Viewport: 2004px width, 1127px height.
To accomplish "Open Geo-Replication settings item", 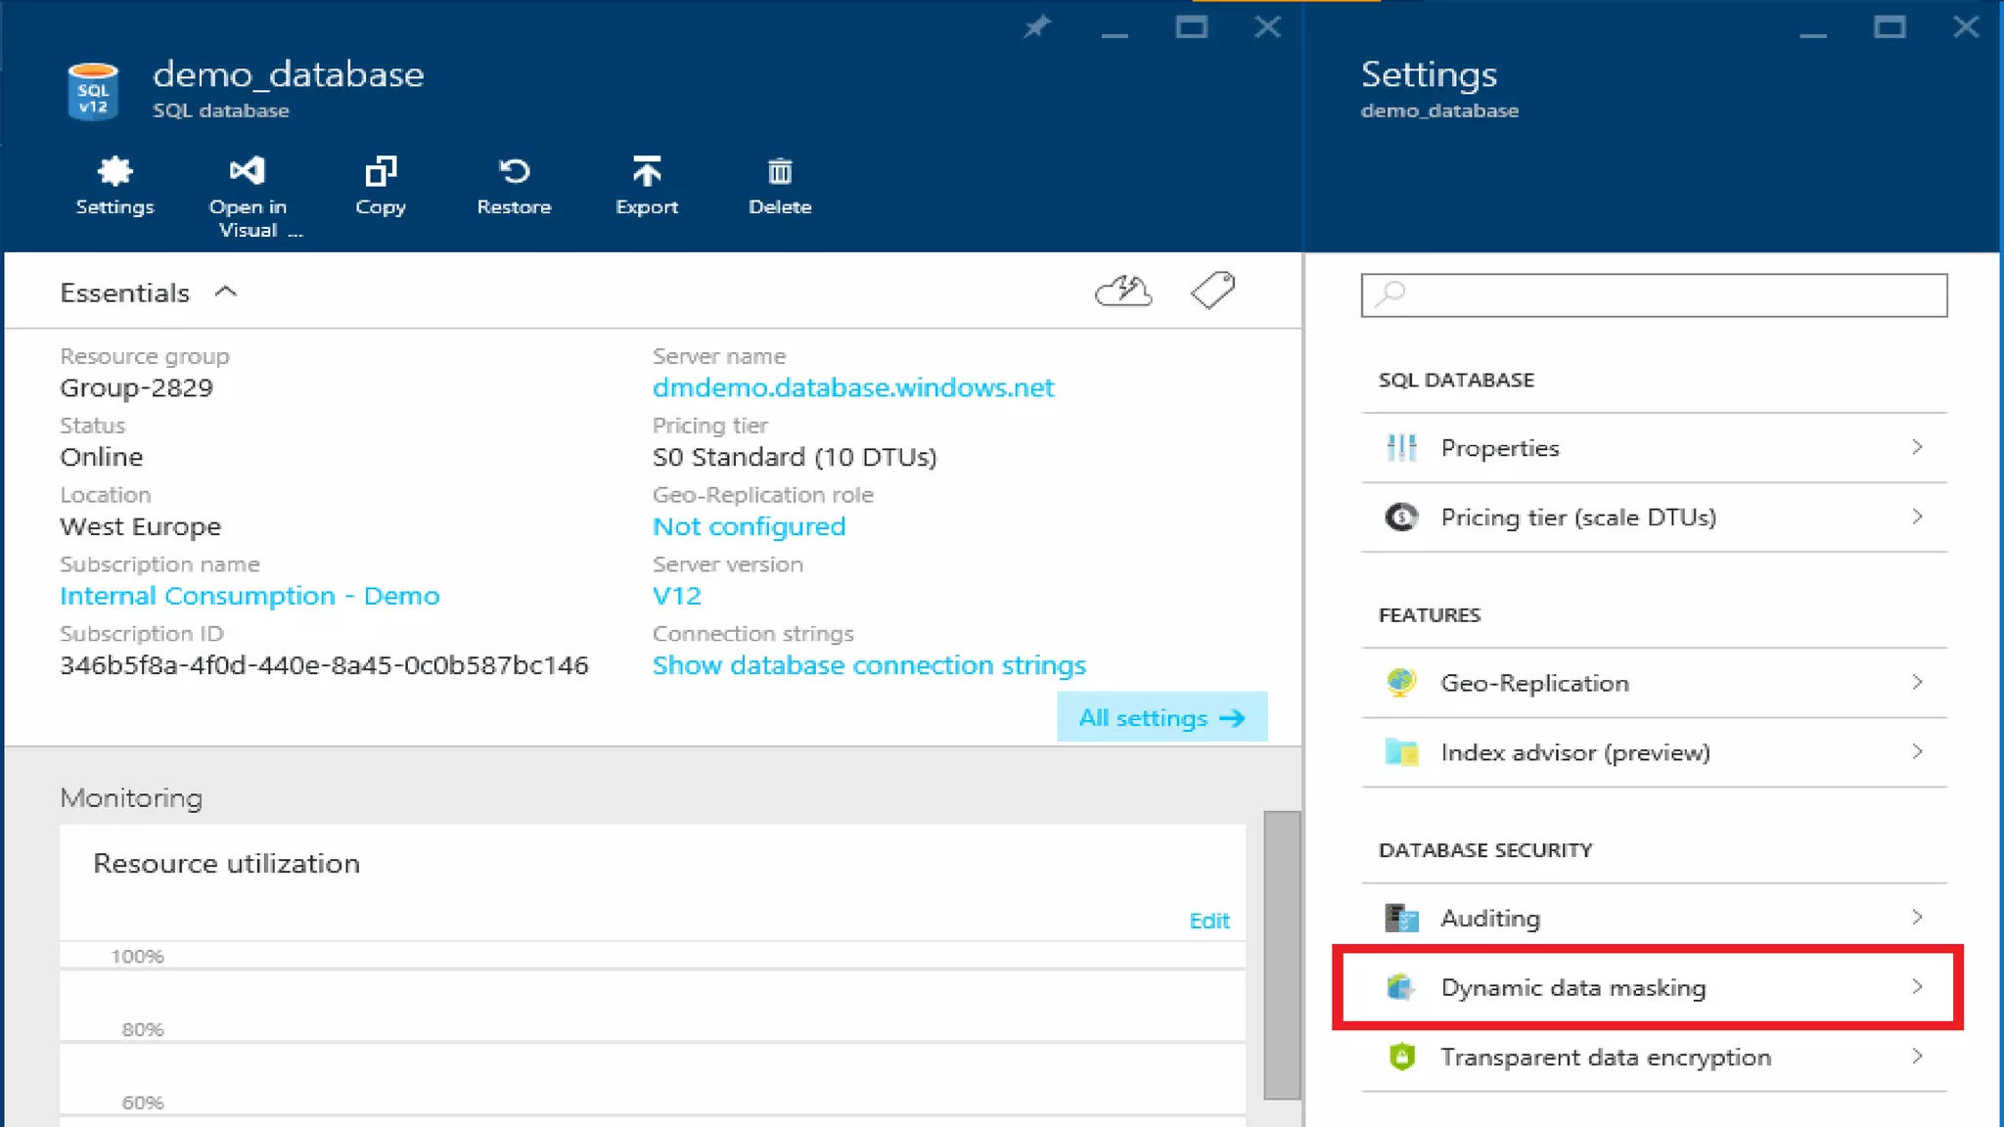I will pos(1654,683).
